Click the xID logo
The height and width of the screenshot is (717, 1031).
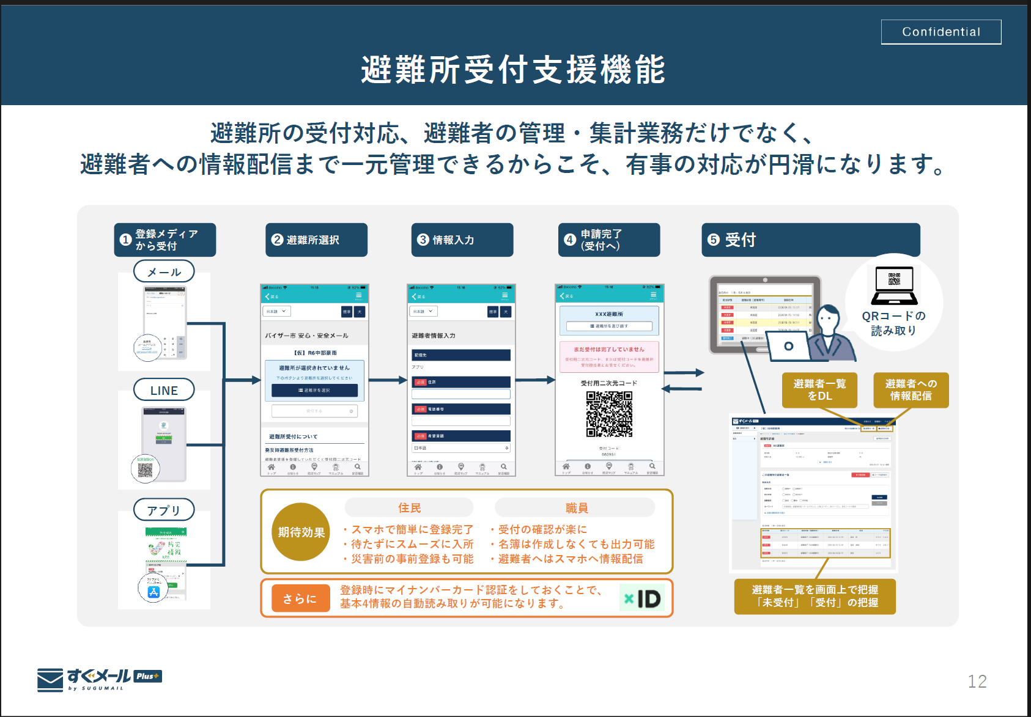tap(643, 598)
